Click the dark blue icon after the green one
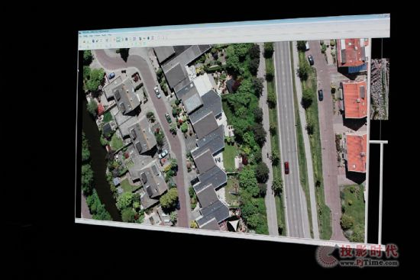 click(x=127, y=39)
